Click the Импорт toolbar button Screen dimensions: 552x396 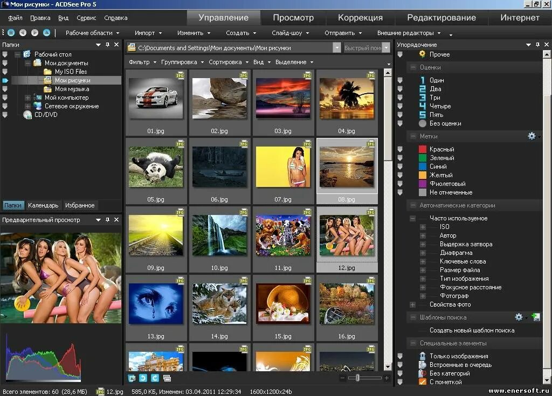click(x=148, y=33)
